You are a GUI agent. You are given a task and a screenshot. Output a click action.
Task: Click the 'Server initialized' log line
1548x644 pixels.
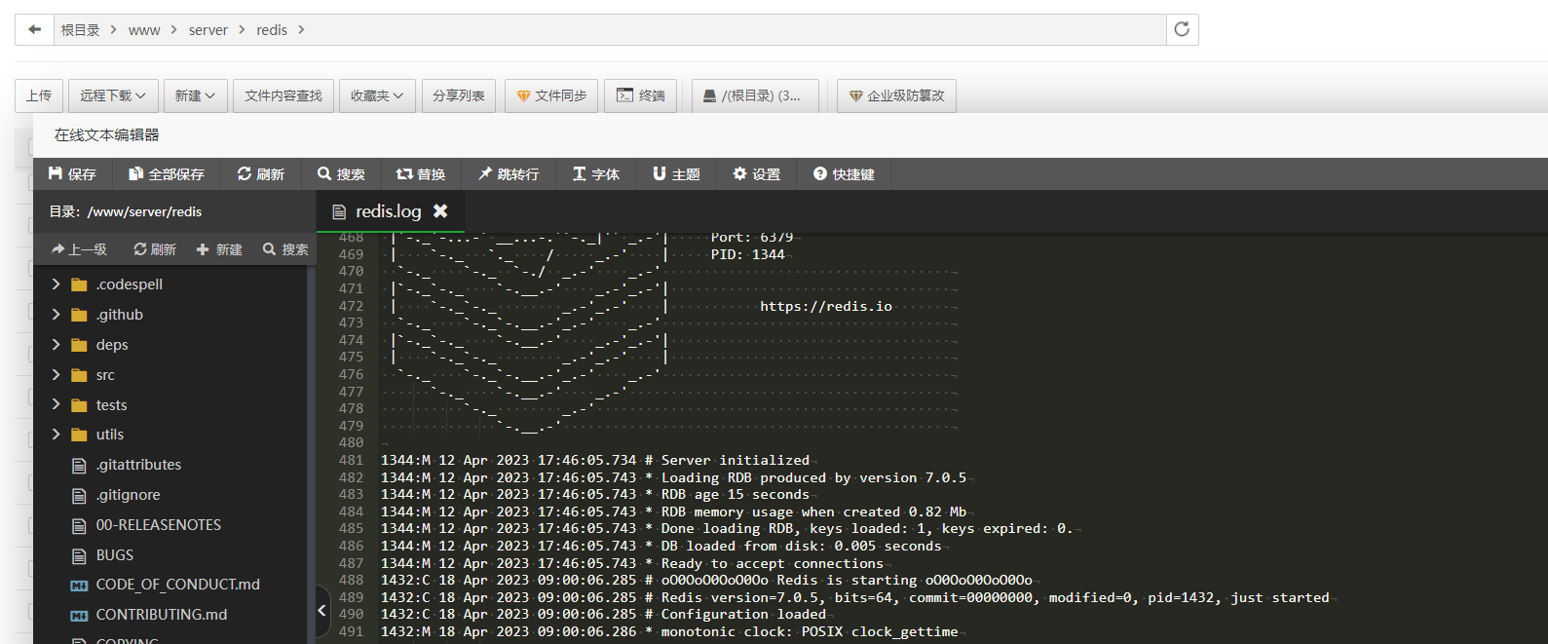595,460
